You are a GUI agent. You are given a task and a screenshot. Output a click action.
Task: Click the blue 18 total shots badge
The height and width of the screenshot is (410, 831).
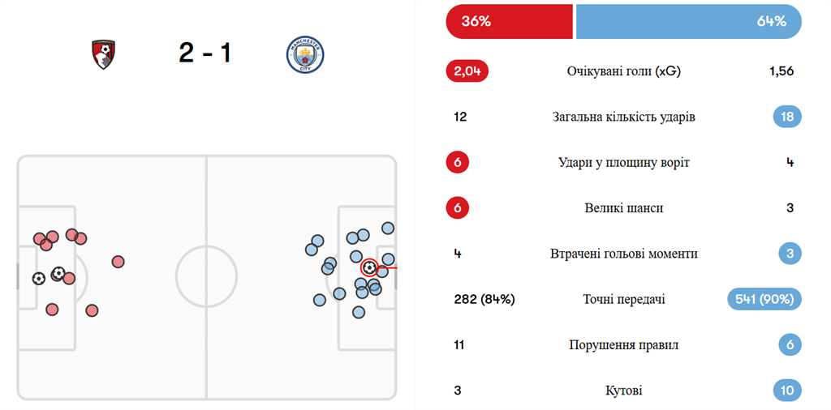(787, 117)
